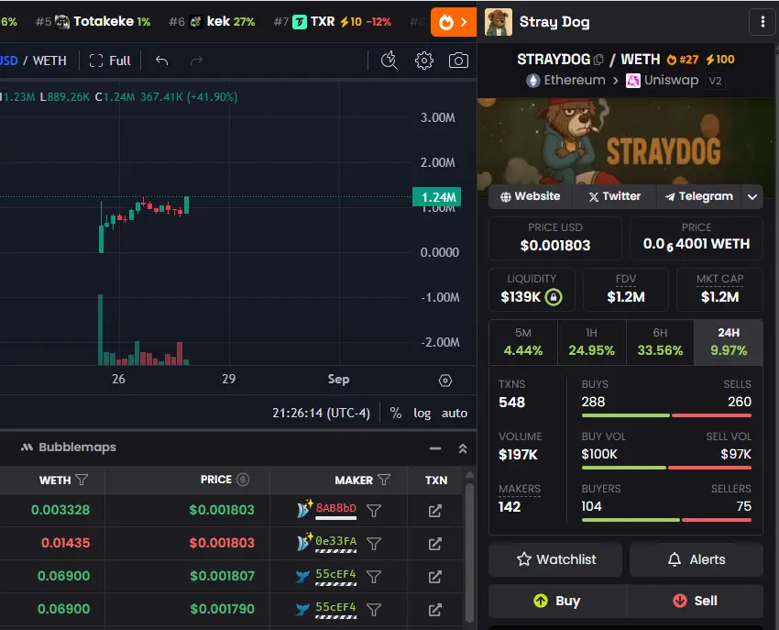Image resolution: width=779 pixels, height=630 pixels.
Task: Visit the token Website link
Action: tap(530, 196)
